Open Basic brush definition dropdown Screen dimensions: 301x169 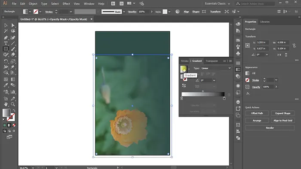[x=124, y=12]
